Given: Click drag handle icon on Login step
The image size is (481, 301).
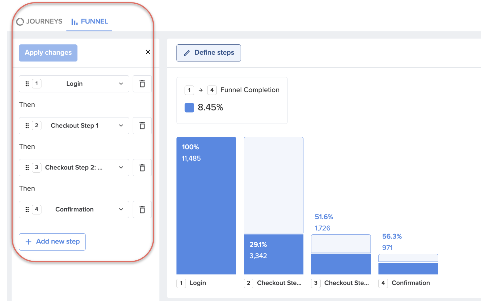Looking at the screenshot, I should [x=27, y=84].
